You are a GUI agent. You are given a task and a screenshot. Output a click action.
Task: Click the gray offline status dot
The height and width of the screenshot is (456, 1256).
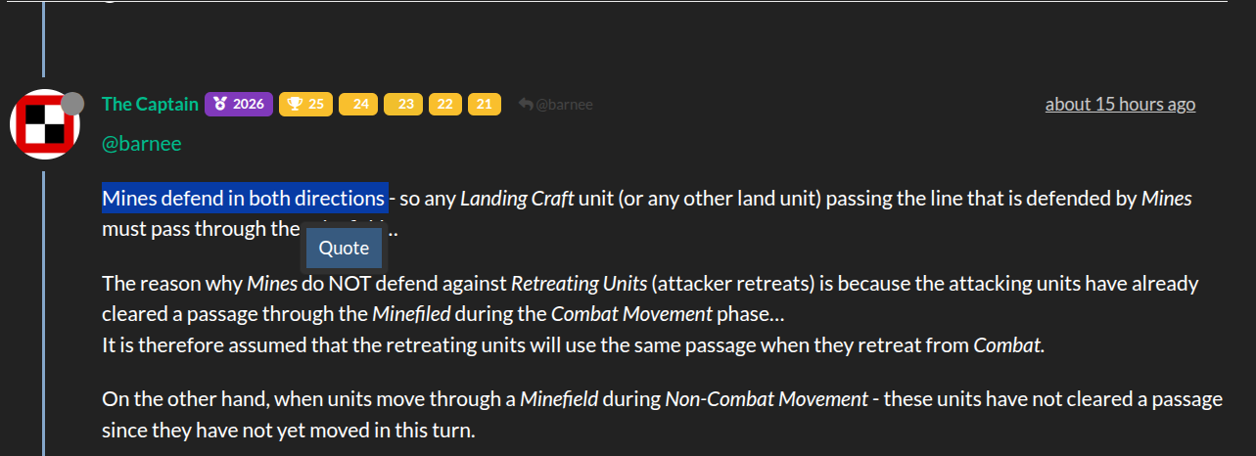click(x=72, y=104)
